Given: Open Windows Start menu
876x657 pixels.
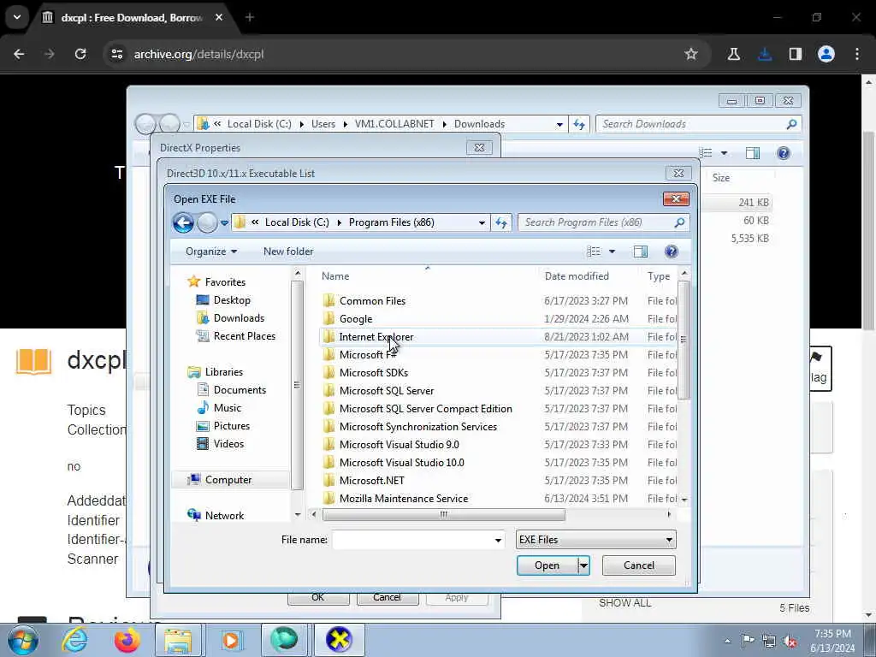Looking at the screenshot, I should (23, 640).
